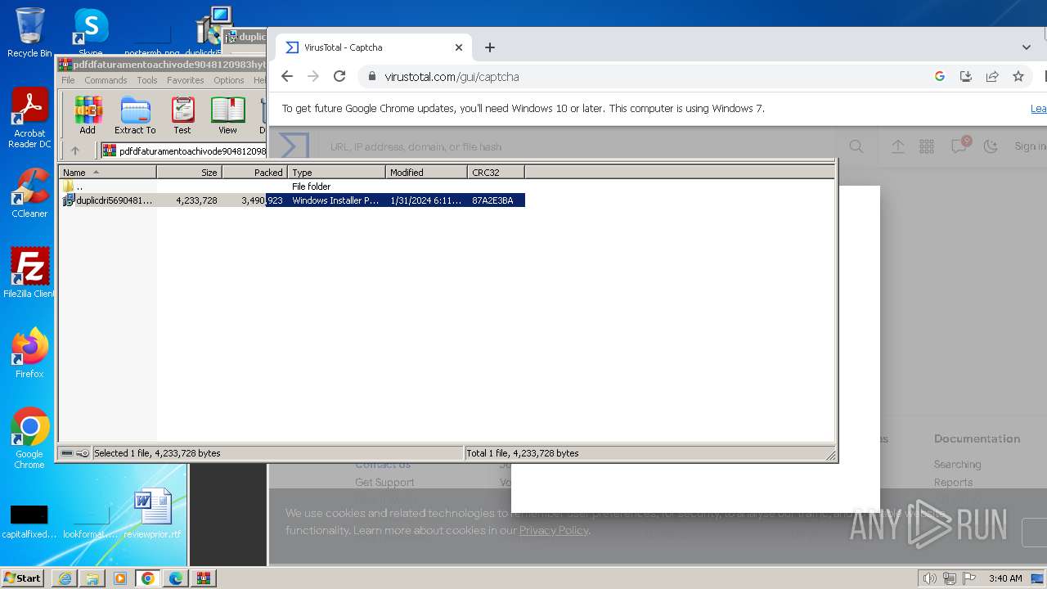
Task: Reload the VirusTotal page
Action: coord(339,76)
